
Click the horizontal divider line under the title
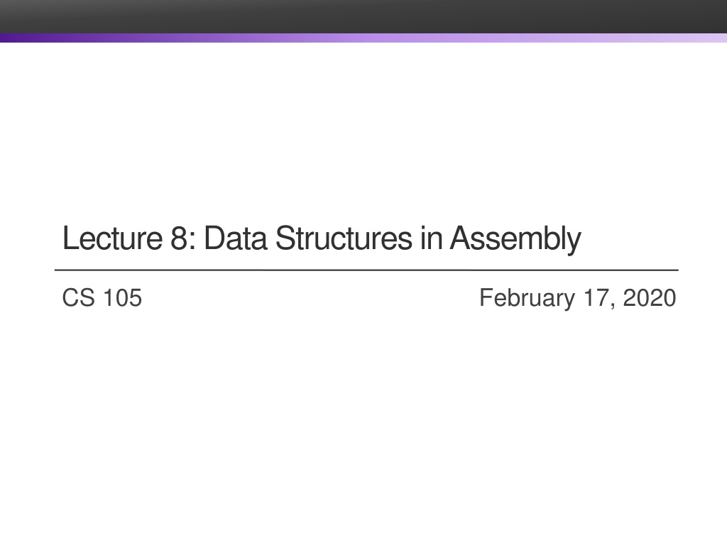366,270
